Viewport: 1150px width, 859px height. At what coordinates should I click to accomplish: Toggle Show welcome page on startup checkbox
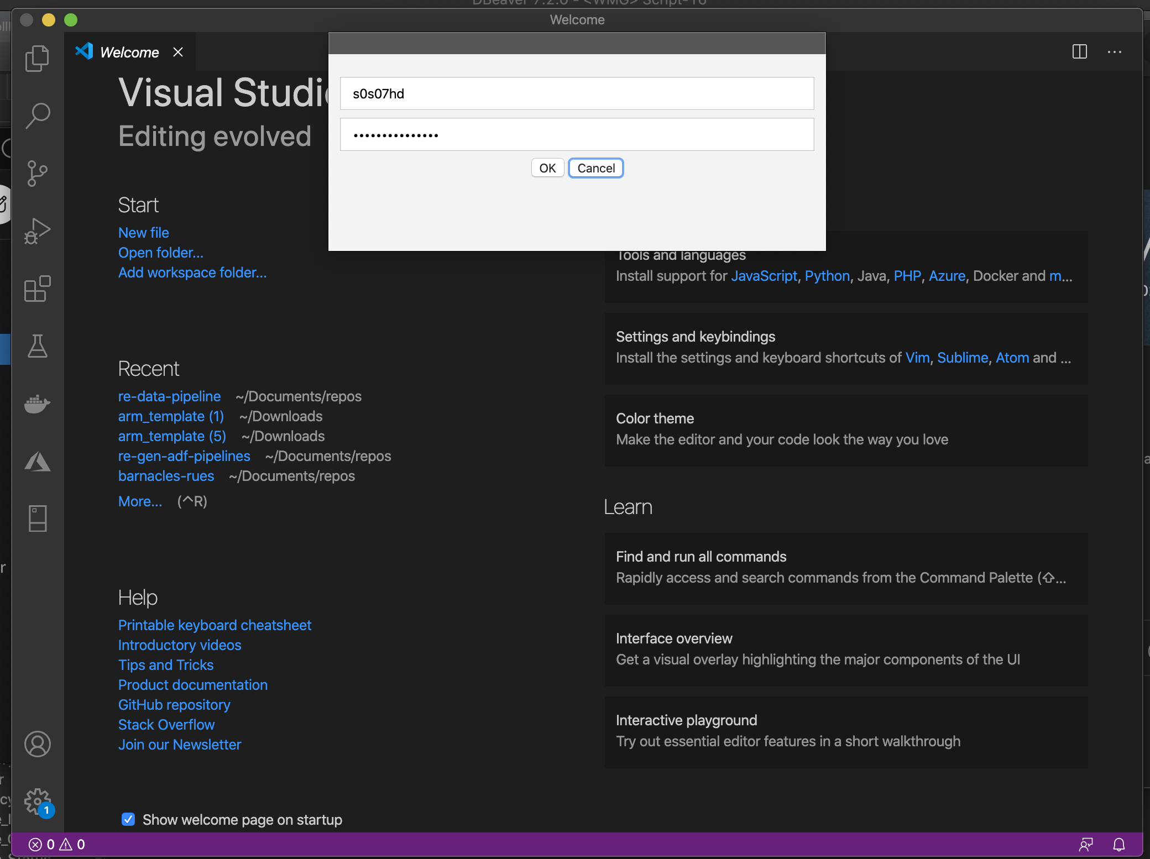coord(128,819)
